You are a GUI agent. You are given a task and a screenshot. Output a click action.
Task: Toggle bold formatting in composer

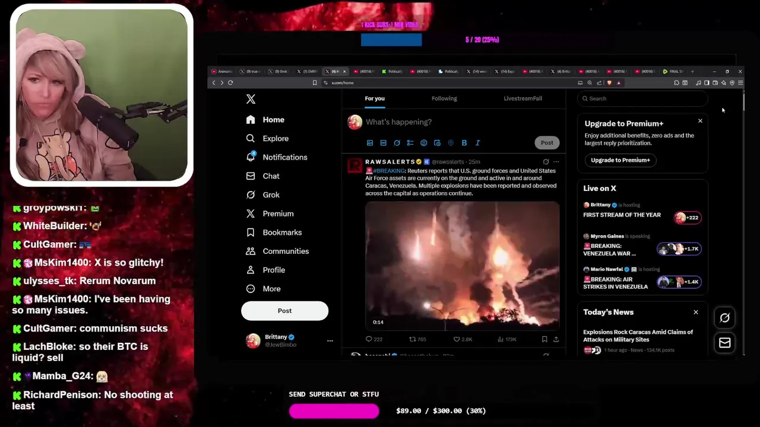pos(464,143)
